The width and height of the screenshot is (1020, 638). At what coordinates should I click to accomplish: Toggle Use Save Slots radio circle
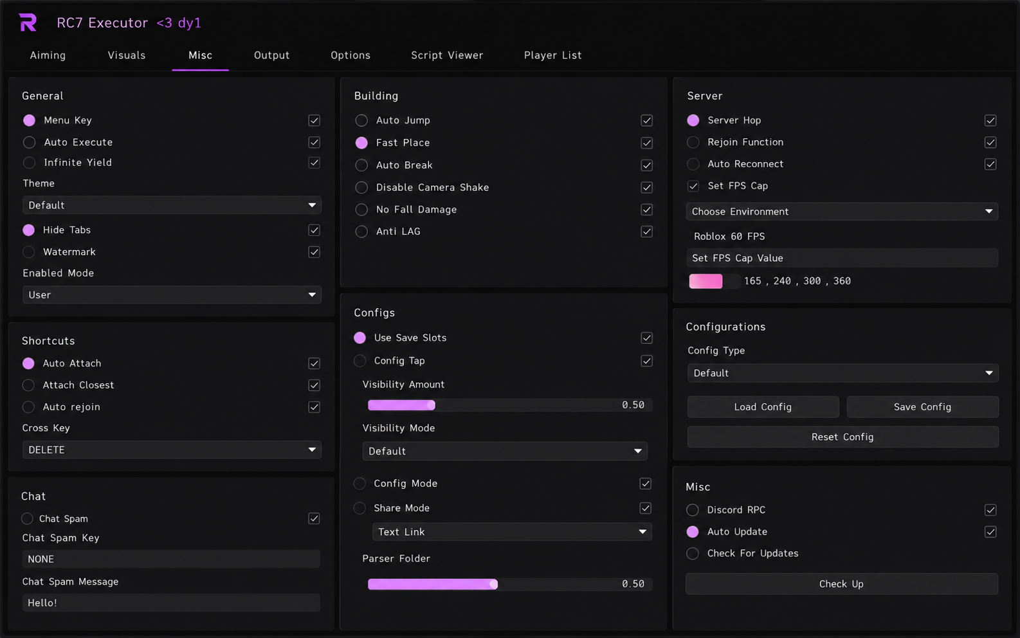(360, 338)
